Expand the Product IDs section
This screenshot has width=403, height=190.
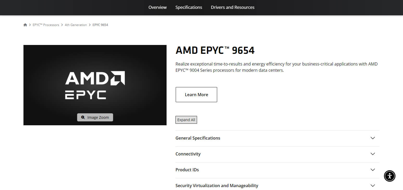(x=277, y=170)
